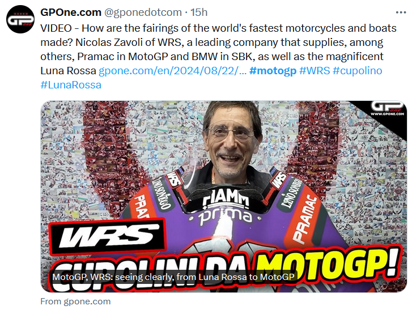Click the 'MotoGP, WRS: seeing clearly' card caption
Image resolution: width=412 pixels, height=310 pixels.
coord(173,277)
